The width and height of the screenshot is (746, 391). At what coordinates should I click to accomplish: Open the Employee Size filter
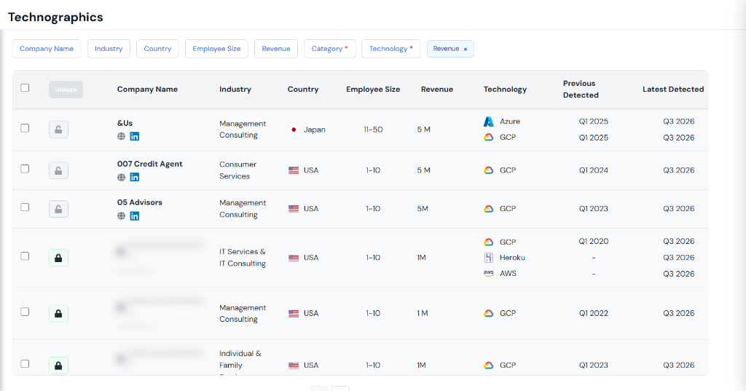point(216,49)
